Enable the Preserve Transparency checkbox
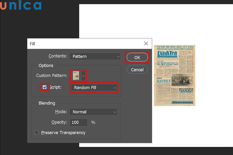The image size is (233, 155). coord(37,133)
